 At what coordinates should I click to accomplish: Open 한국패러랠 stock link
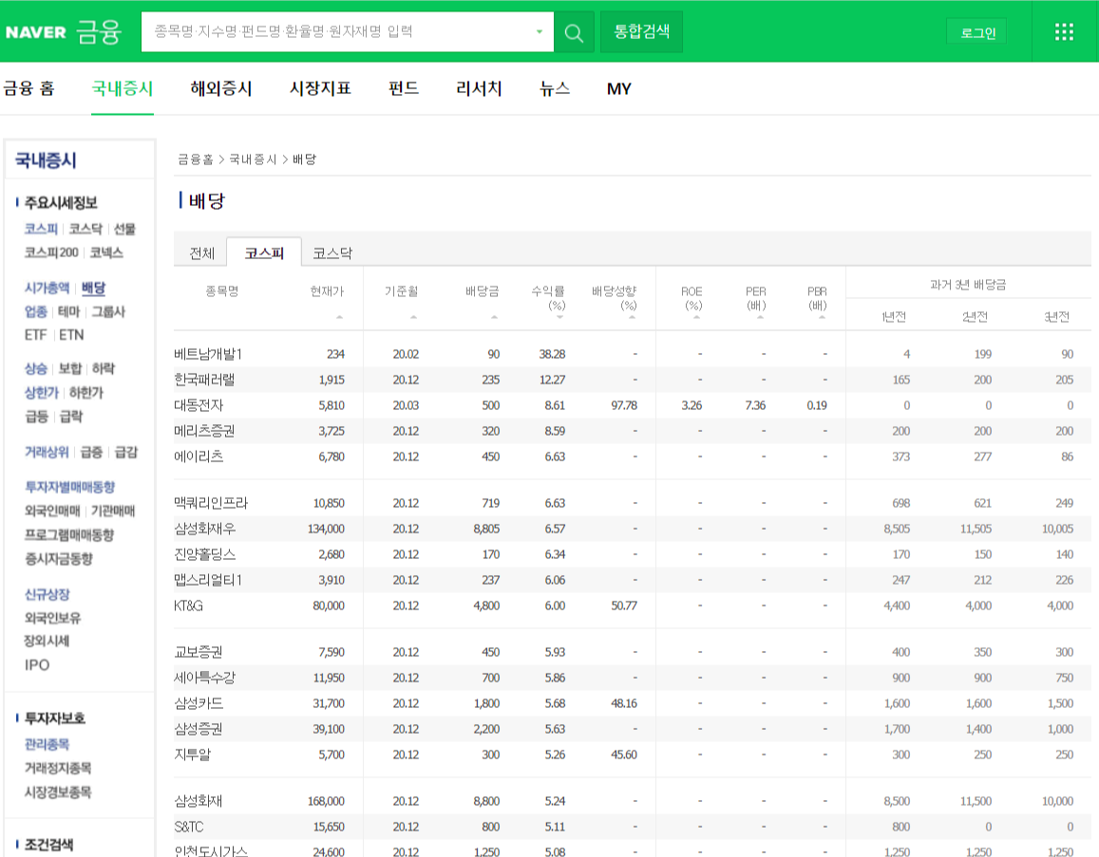(204, 380)
